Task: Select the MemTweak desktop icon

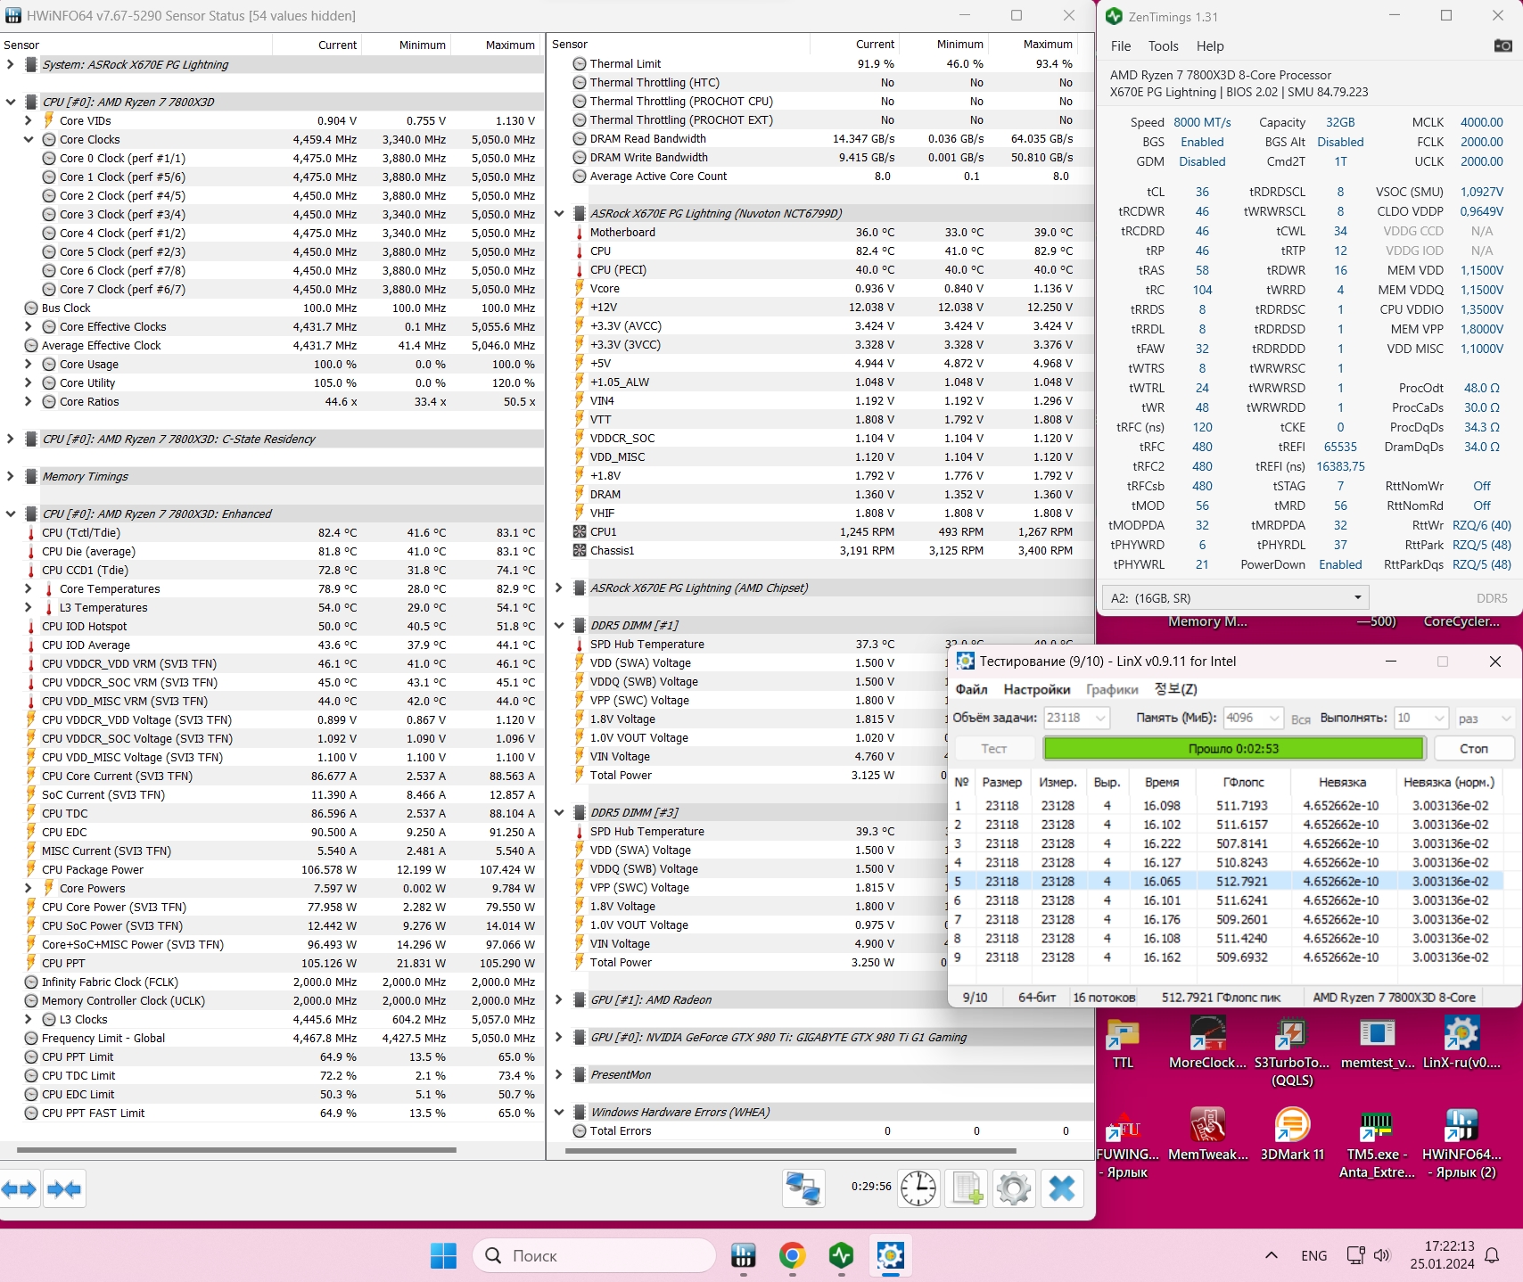Action: click(1207, 1135)
